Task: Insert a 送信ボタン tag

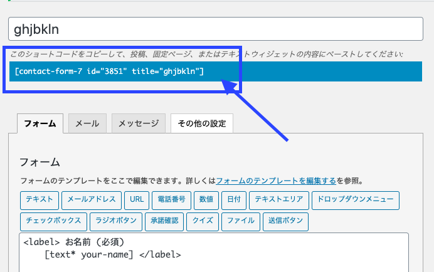Action: [x=285, y=222]
